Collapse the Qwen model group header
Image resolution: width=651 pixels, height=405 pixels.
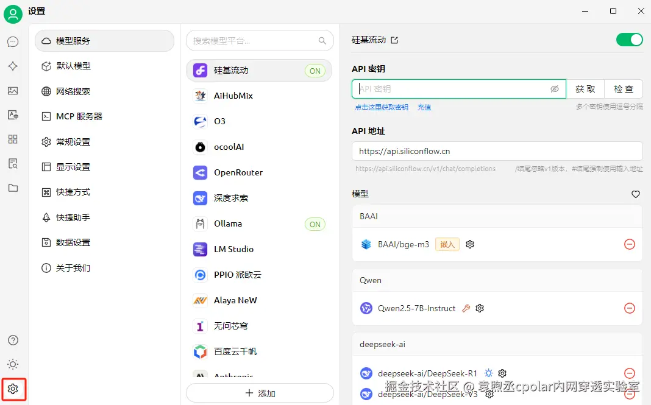497,281
